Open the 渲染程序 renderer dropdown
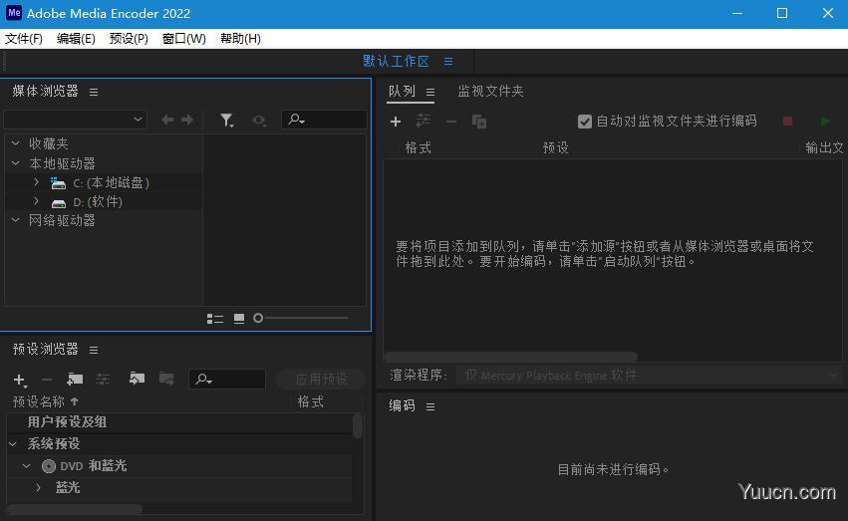848x521 pixels. (649, 376)
